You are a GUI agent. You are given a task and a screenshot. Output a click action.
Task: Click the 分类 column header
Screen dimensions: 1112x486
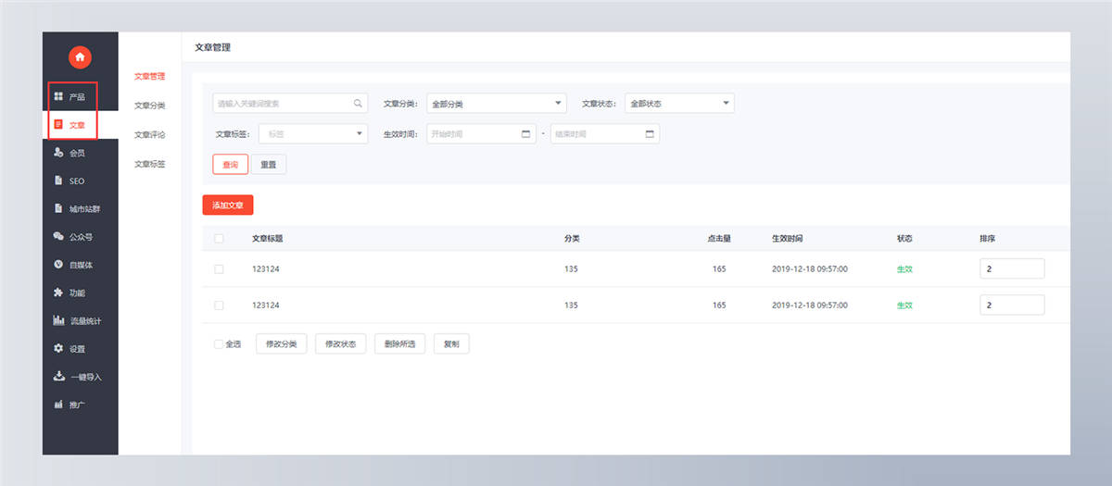pyautogui.click(x=572, y=238)
